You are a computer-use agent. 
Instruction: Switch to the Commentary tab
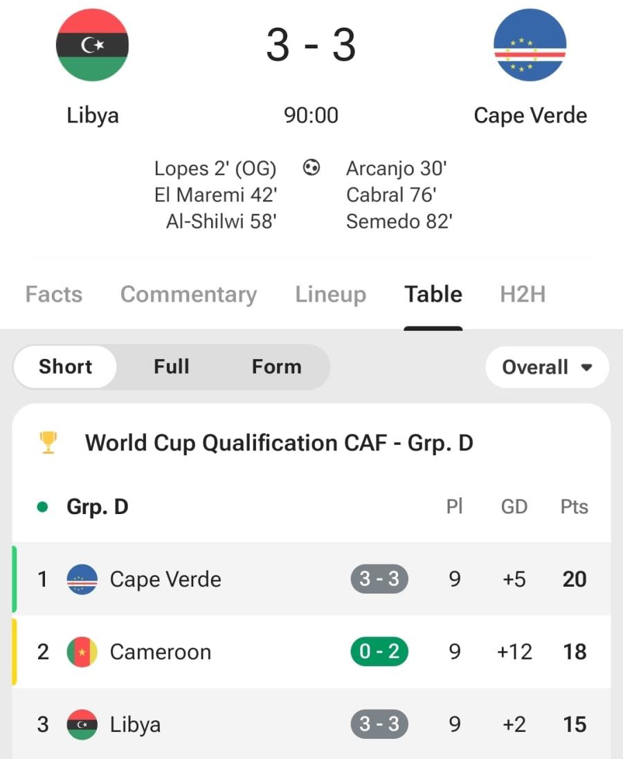188,295
